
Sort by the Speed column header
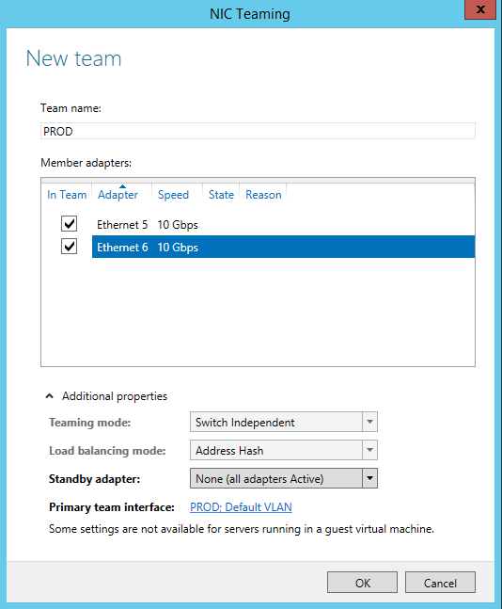coord(173,194)
